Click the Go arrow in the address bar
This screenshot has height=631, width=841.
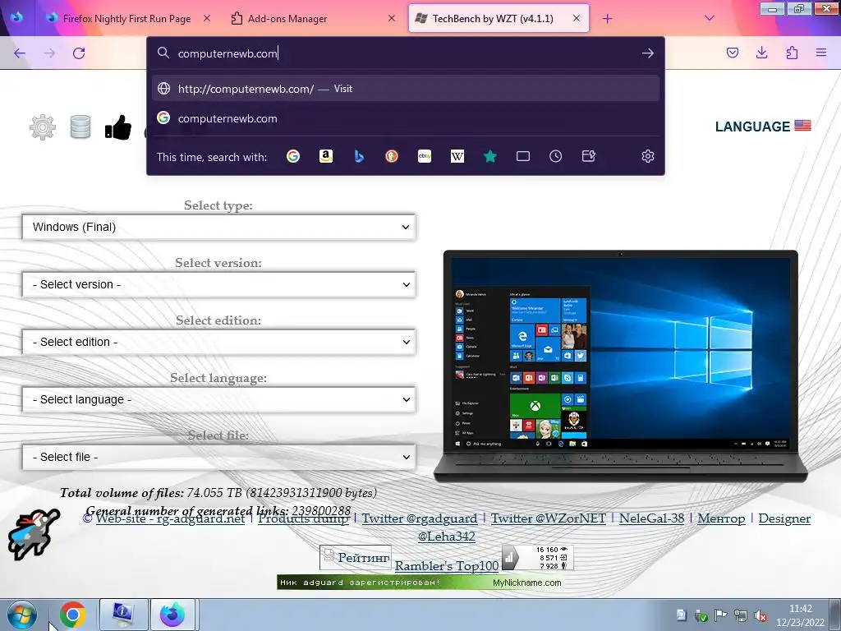[647, 53]
